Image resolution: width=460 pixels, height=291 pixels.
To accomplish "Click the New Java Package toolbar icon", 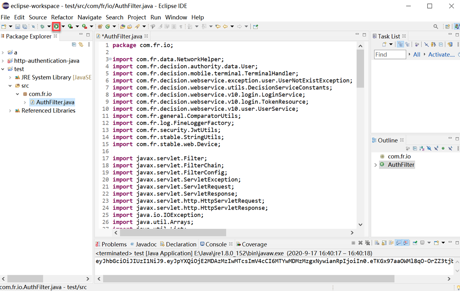I will point(100,27).
